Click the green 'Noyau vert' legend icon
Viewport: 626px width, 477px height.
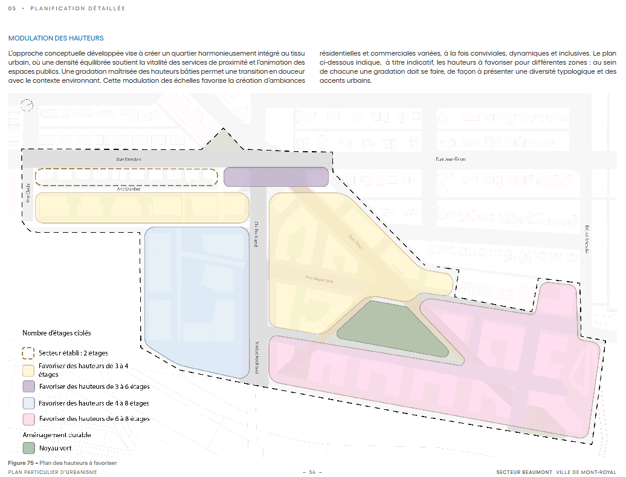(28, 448)
